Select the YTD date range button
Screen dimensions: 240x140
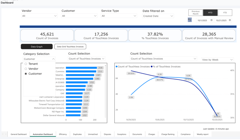225,13
